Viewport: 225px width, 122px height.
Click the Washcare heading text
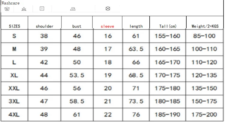pos(10,3)
